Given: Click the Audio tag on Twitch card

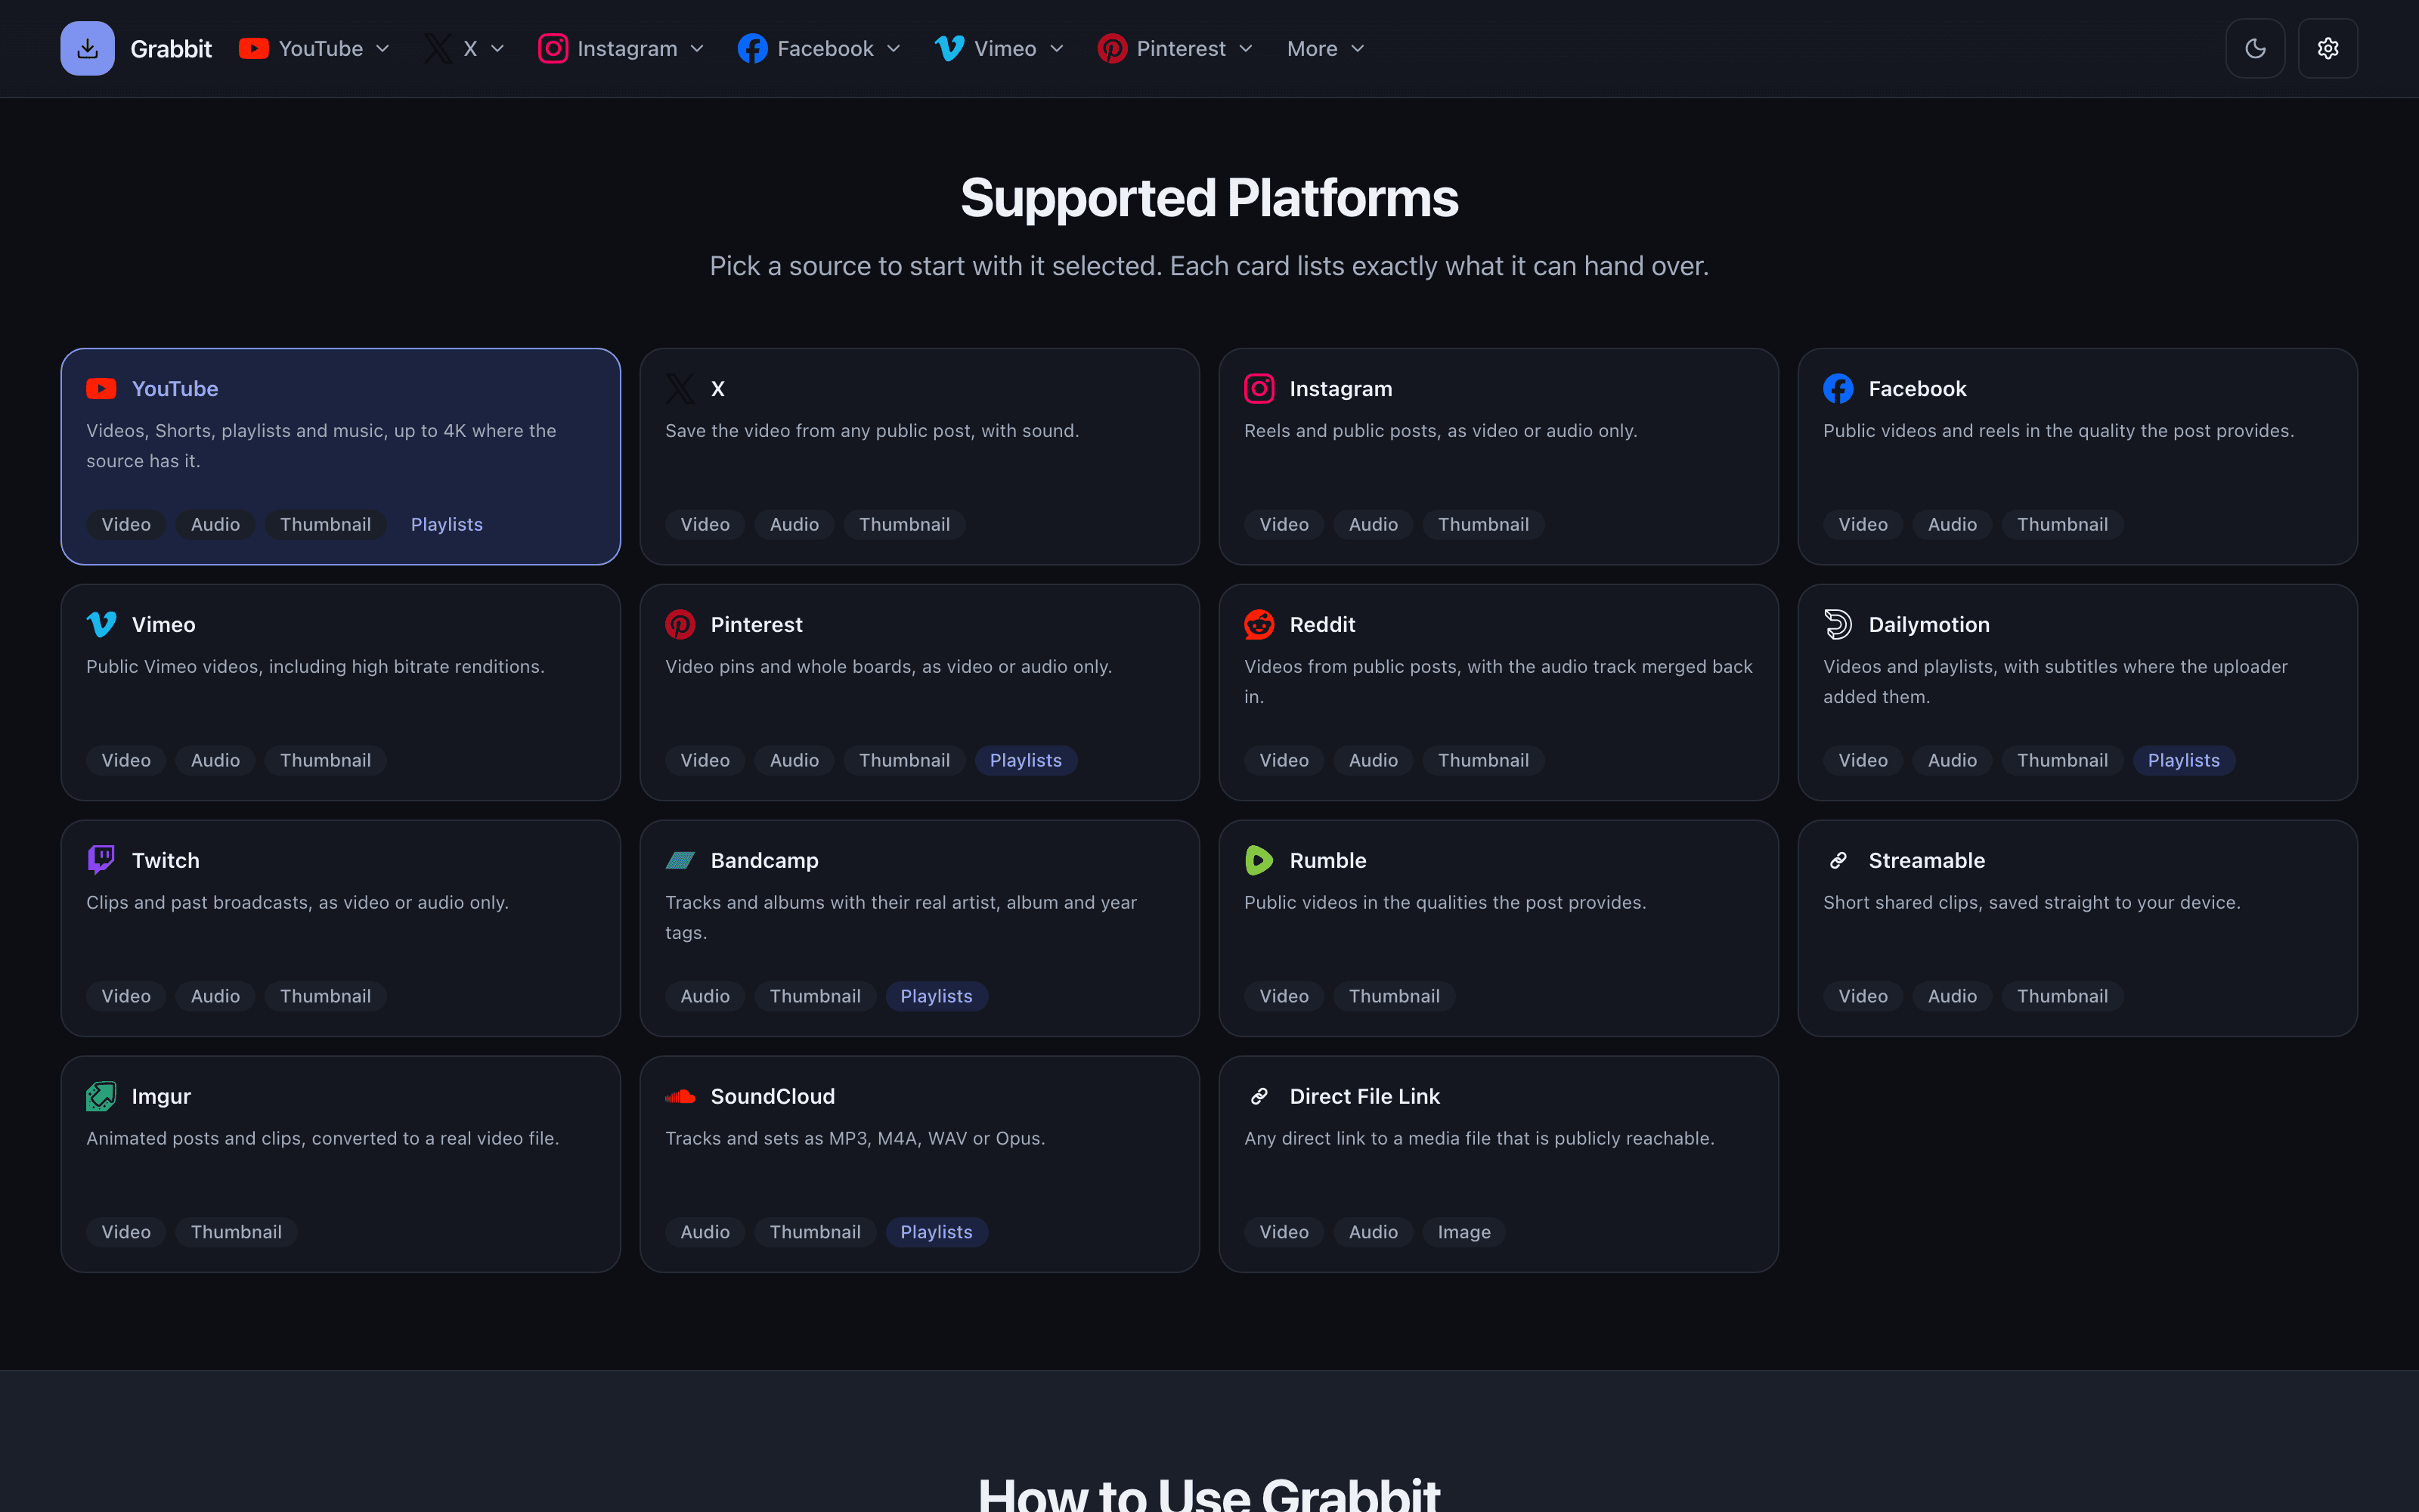Looking at the screenshot, I should click(x=215, y=996).
